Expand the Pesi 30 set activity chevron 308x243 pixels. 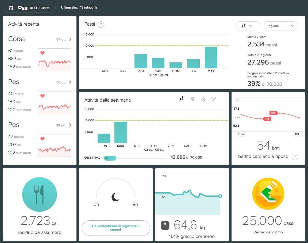[70, 125]
